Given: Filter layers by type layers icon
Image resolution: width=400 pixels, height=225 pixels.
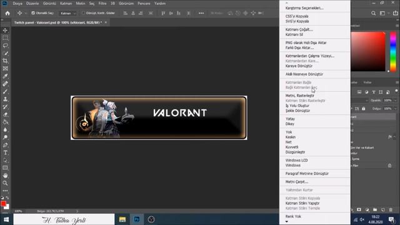Looking at the screenshot, I should point(374,92).
